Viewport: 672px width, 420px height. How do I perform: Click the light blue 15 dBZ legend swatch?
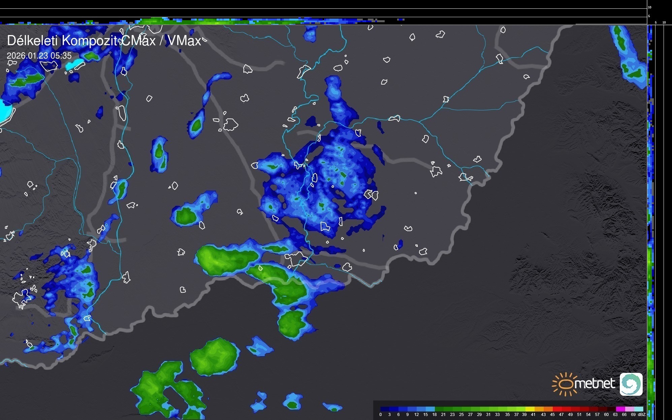pyautogui.click(x=430, y=409)
